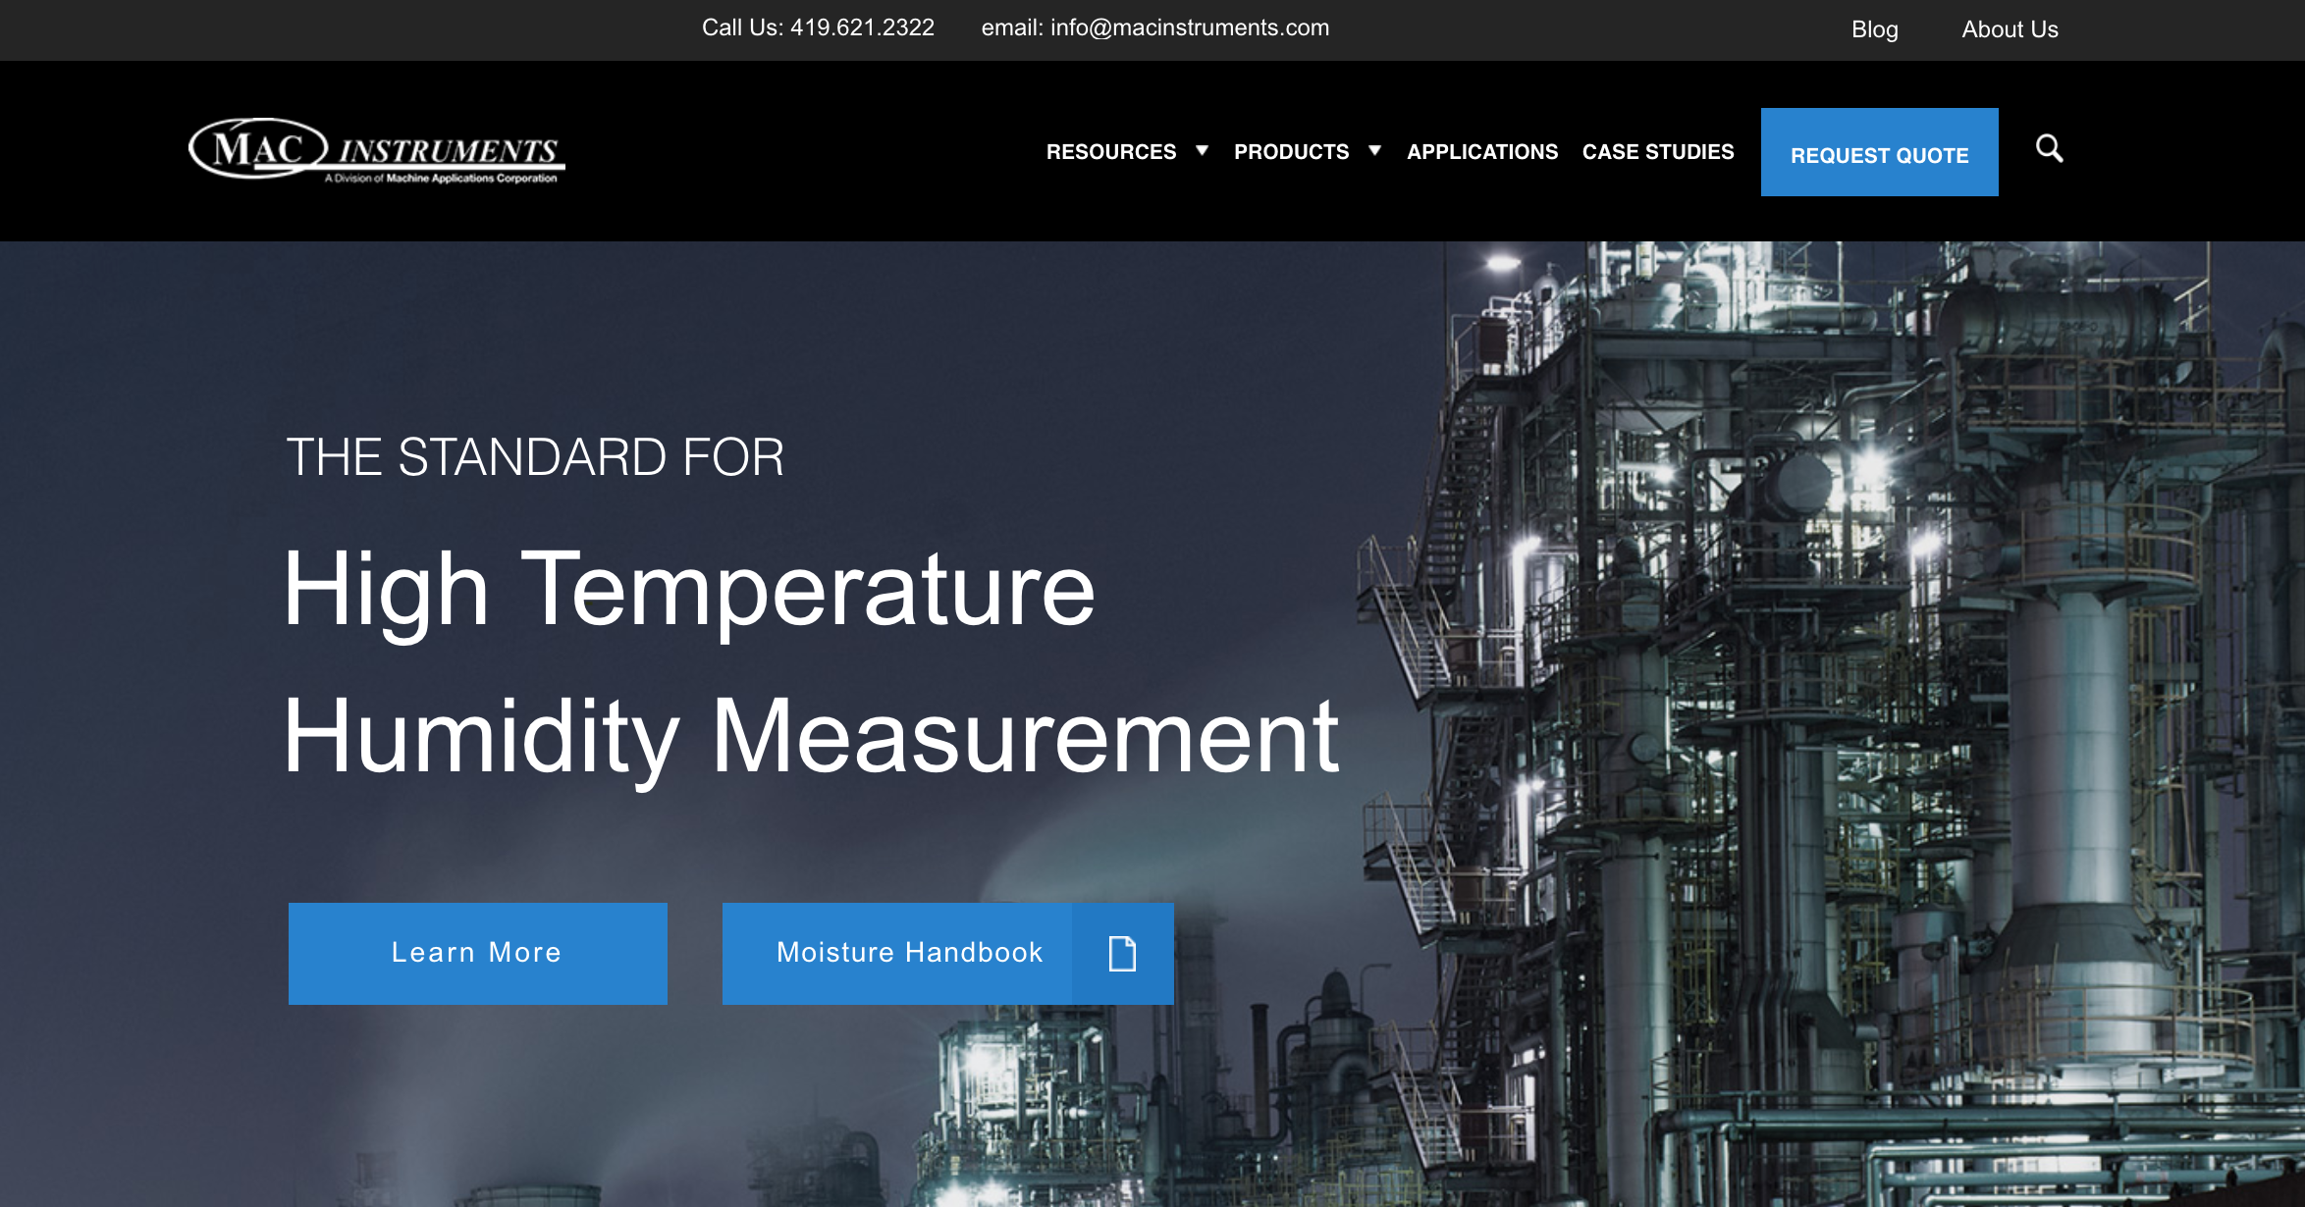
Task: Click the MAC Instruments logo
Action: (x=377, y=150)
